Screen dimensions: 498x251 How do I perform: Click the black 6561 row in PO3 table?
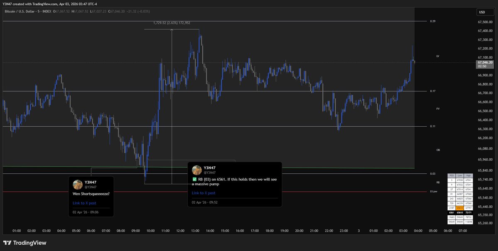pyautogui.click(x=459, y=212)
